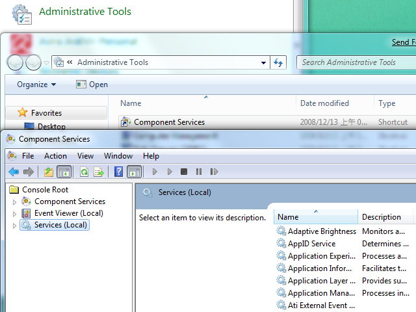Image resolution: width=416 pixels, height=312 pixels.
Task: Expand the Event Viewer (Local) node
Action: pos(14,214)
